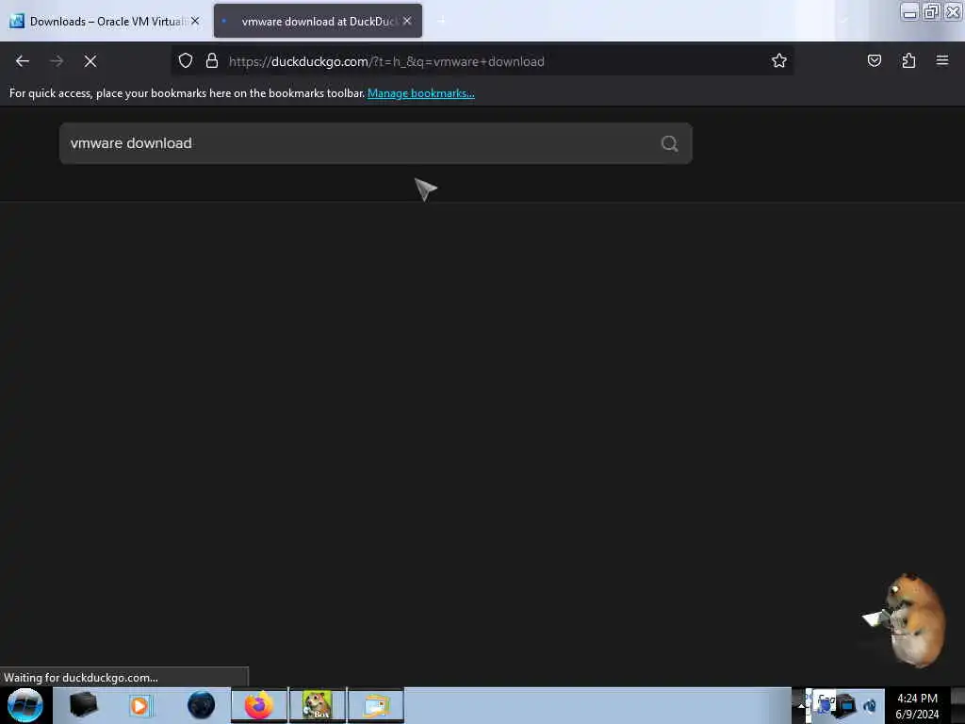The height and width of the screenshot is (724, 965).
Task: Open the Firefox application menu
Action: click(x=942, y=60)
